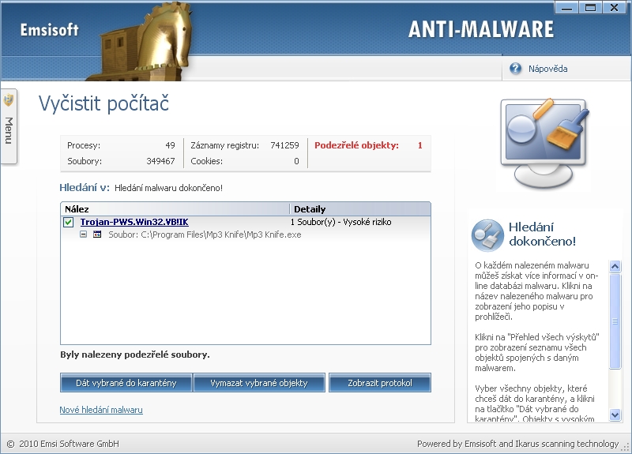Click the shield icon above Menu
Image resolution: width=632 pixels, height=454 pixels.
click(9, 100)
